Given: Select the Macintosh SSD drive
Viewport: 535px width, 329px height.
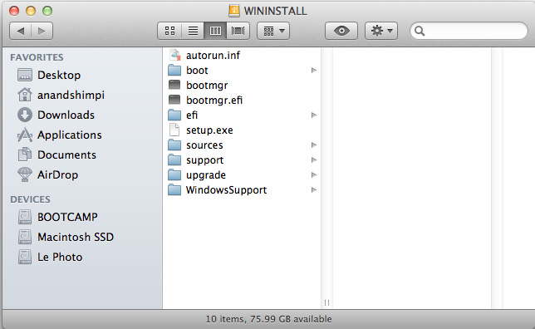Looking at the screenshot, I should [x=76, y=237].
